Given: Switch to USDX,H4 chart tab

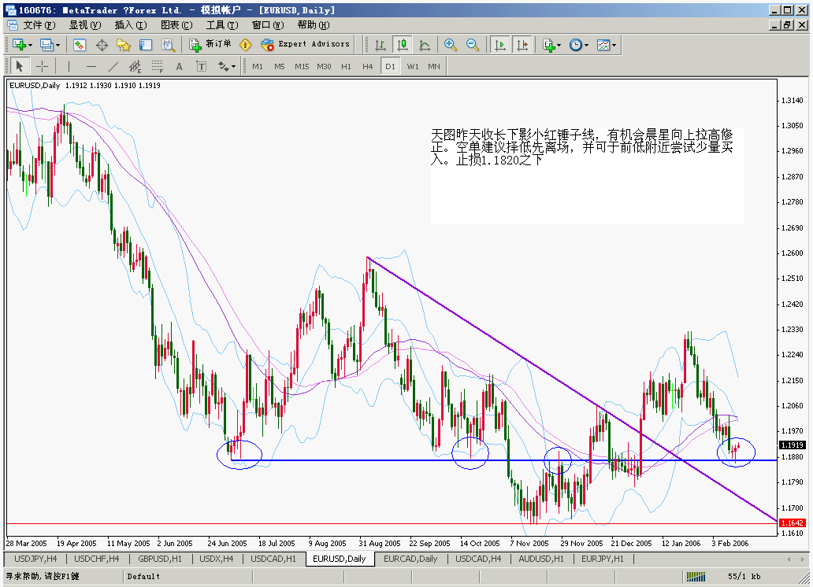Looking at the screenshot, I should point(216,559).
